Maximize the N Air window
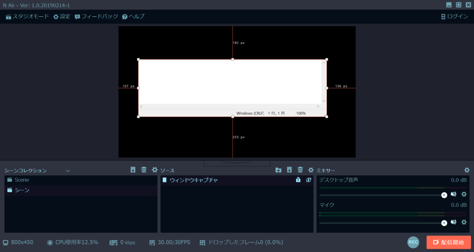The width and height of the screenshot is (474, 252). click(x=459, y=5)
